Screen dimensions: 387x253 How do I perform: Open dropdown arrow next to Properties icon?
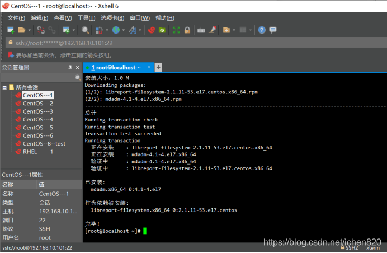pos(74,30)
